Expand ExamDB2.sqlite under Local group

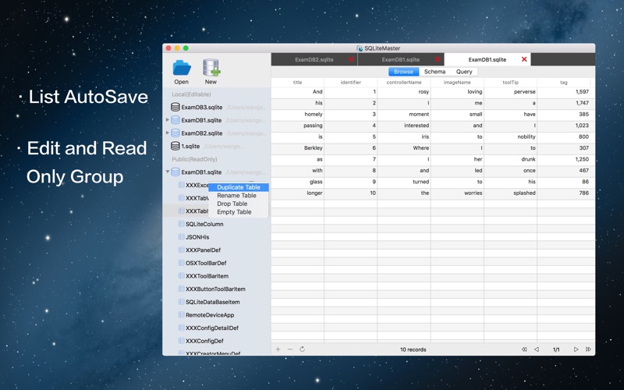[x=168, y=133]
